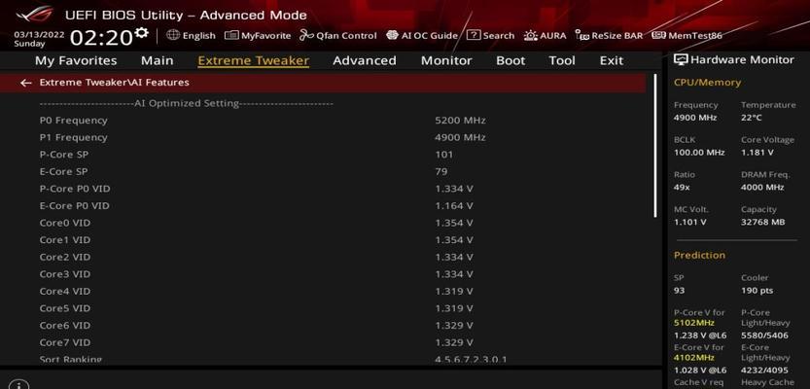
Task: Click the CPU/Memory section heading
Action: point(707,82)
